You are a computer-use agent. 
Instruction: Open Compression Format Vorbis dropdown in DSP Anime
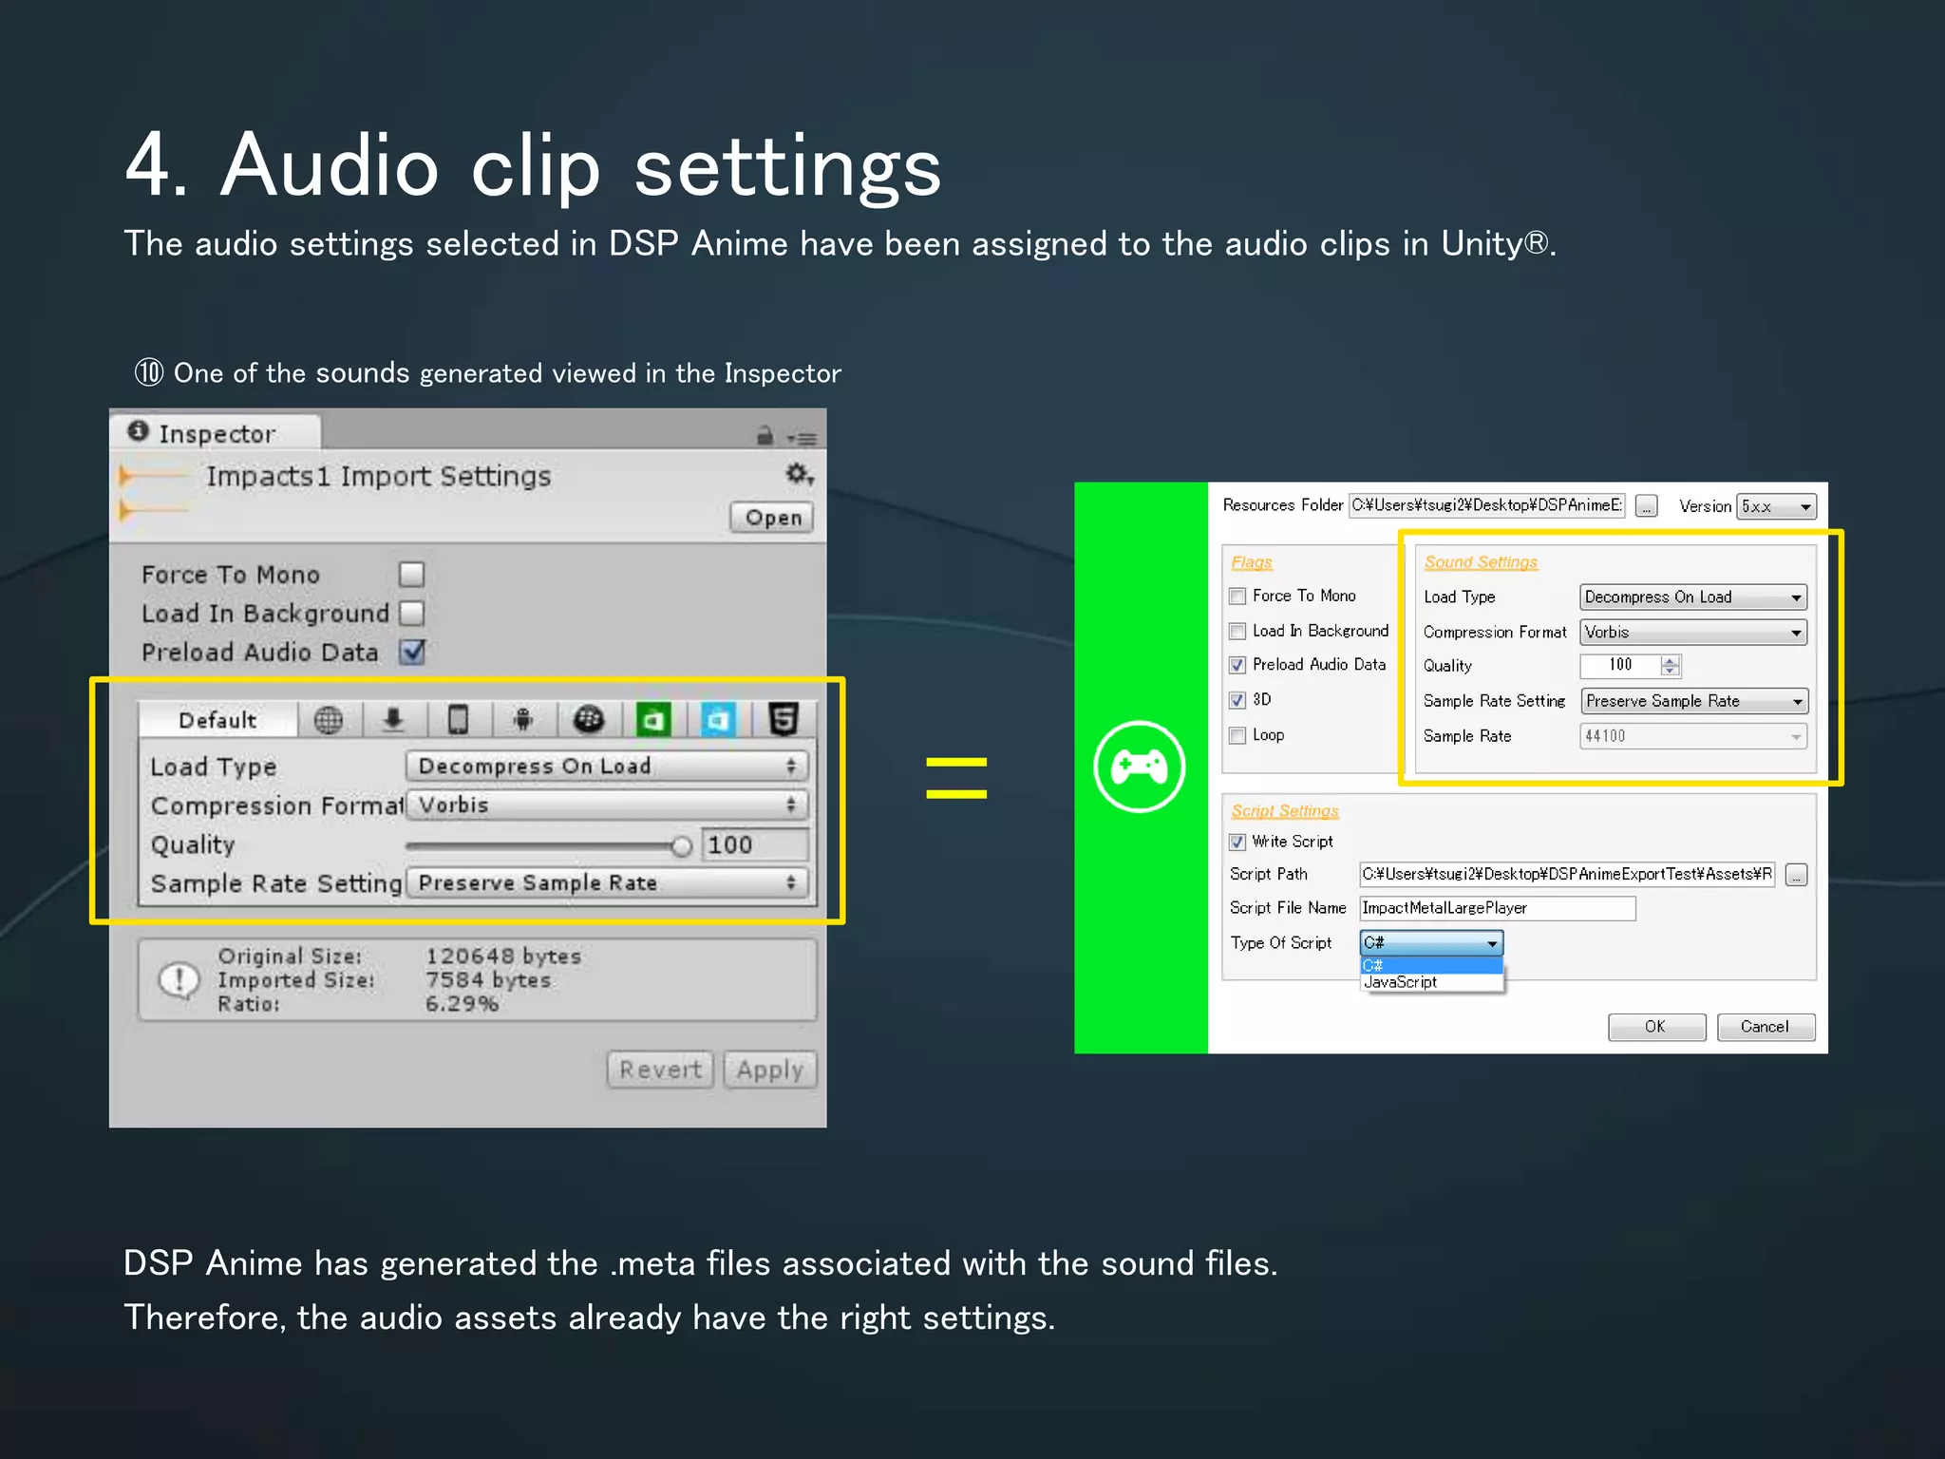coord(1693,633)
